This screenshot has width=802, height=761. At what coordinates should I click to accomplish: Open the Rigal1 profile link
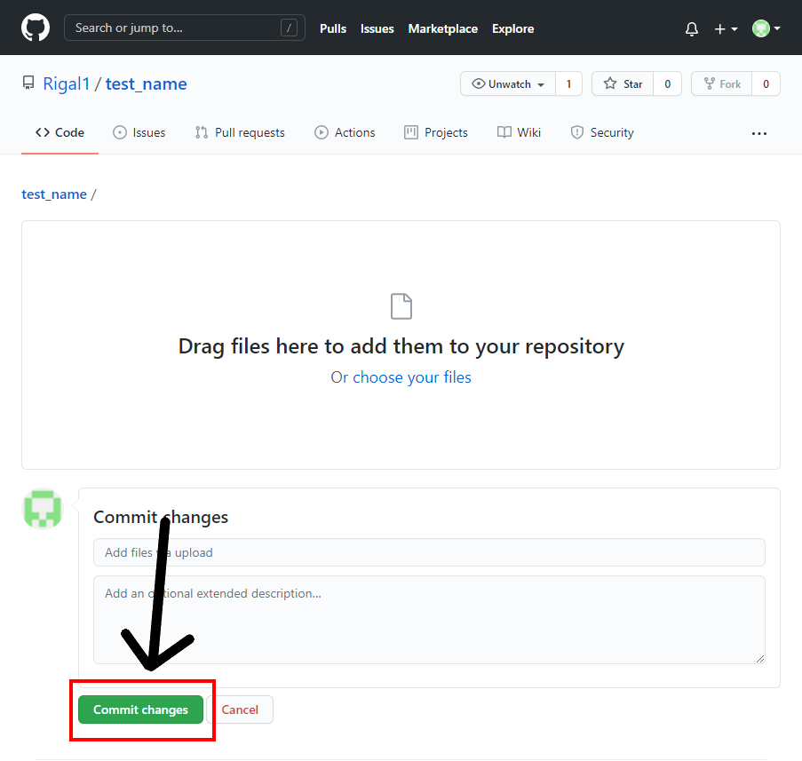pos(67,83)
